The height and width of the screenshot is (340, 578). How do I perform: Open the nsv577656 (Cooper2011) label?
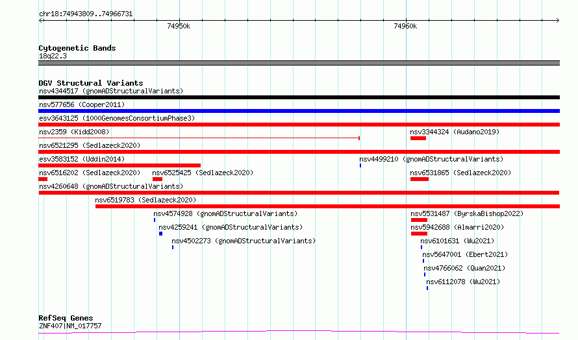(x=82, y=104)
